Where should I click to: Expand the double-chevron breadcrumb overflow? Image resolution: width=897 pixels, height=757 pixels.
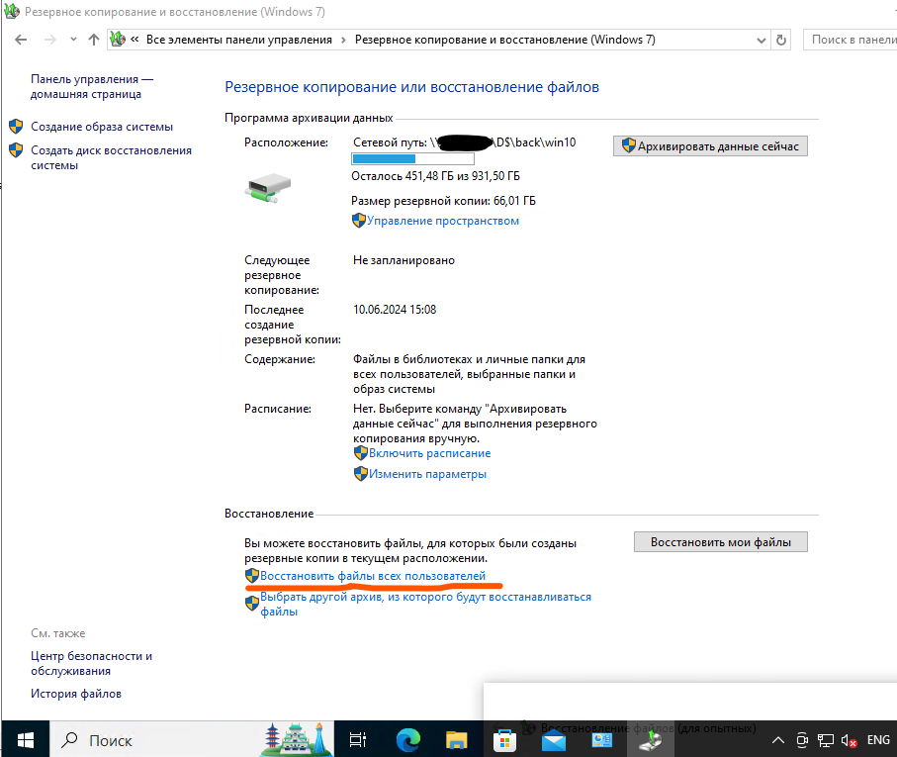point(135,40)
